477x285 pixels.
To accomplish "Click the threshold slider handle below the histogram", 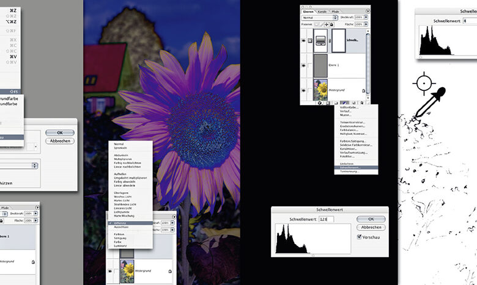I will tap(313, 255).
